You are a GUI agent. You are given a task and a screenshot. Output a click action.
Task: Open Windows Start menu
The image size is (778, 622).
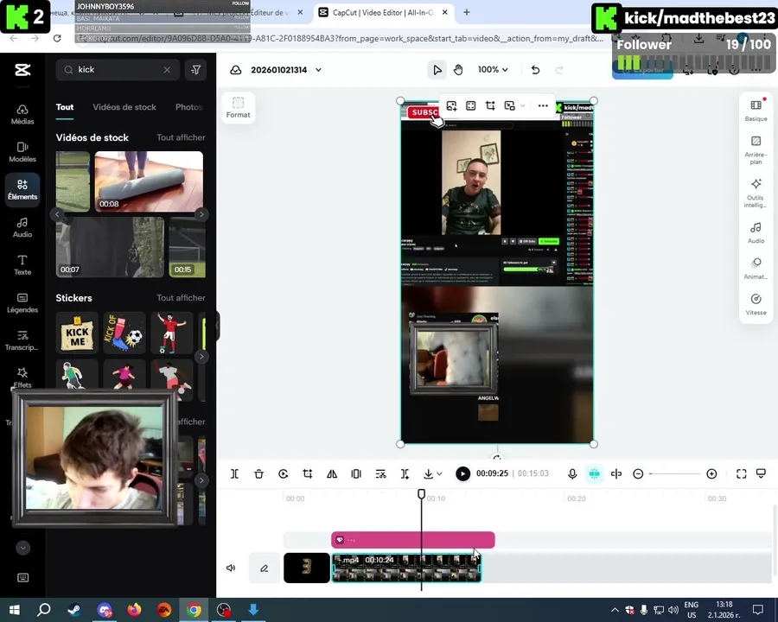14,610
